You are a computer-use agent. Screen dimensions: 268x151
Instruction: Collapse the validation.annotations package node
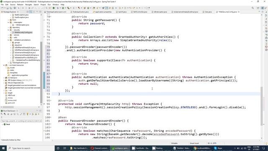[8, 40]
